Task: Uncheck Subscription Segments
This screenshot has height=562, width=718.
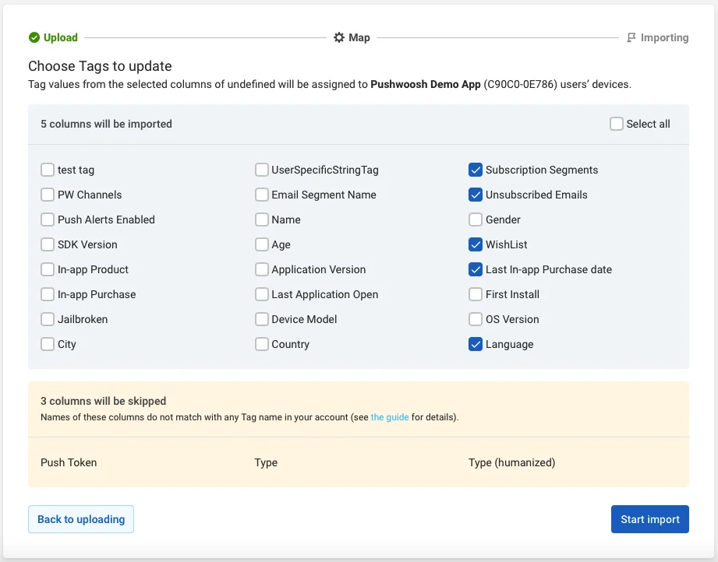Action: point(476,170)
